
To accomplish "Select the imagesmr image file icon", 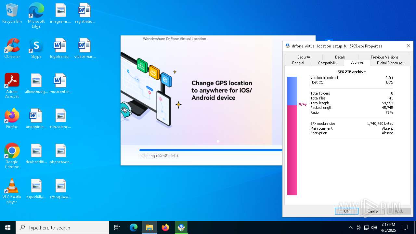I will click(60, 14).
